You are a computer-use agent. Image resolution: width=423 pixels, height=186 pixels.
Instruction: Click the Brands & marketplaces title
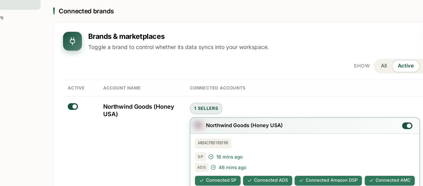[x=126, y=36]
